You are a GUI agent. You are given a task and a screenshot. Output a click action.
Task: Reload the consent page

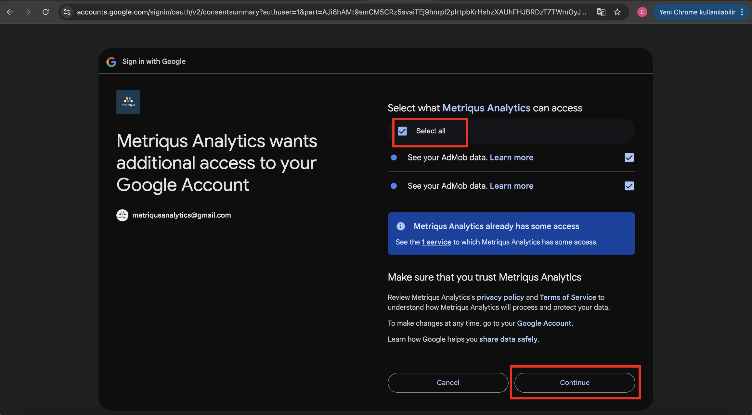(45, 12)
